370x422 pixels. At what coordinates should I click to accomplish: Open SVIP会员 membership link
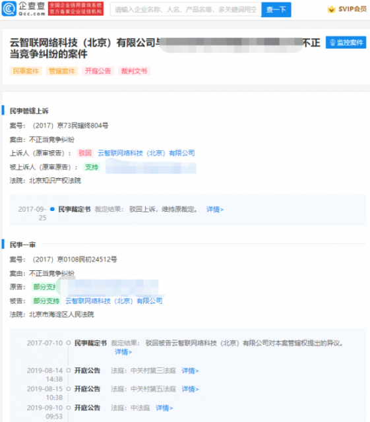click(352, 9)
